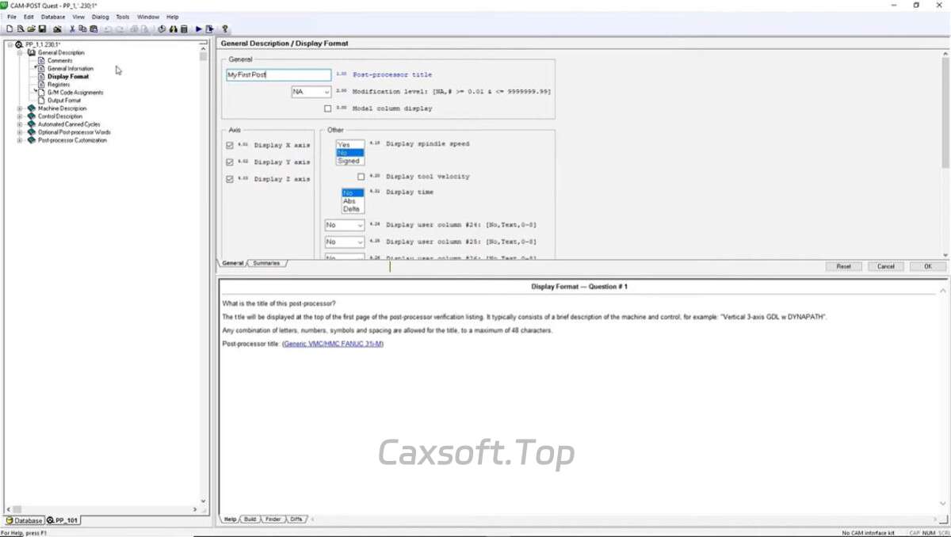This screenshot has width=951, height=537.
Task: Uncheck the Display X axis checkbox
Action: [x=230, y=145]
